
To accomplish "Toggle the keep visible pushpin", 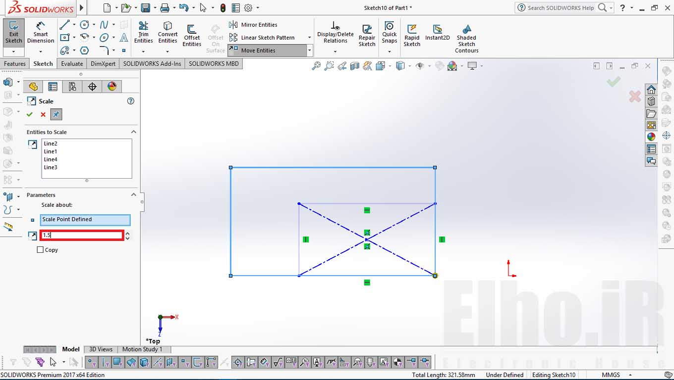I will click(56, 114).
